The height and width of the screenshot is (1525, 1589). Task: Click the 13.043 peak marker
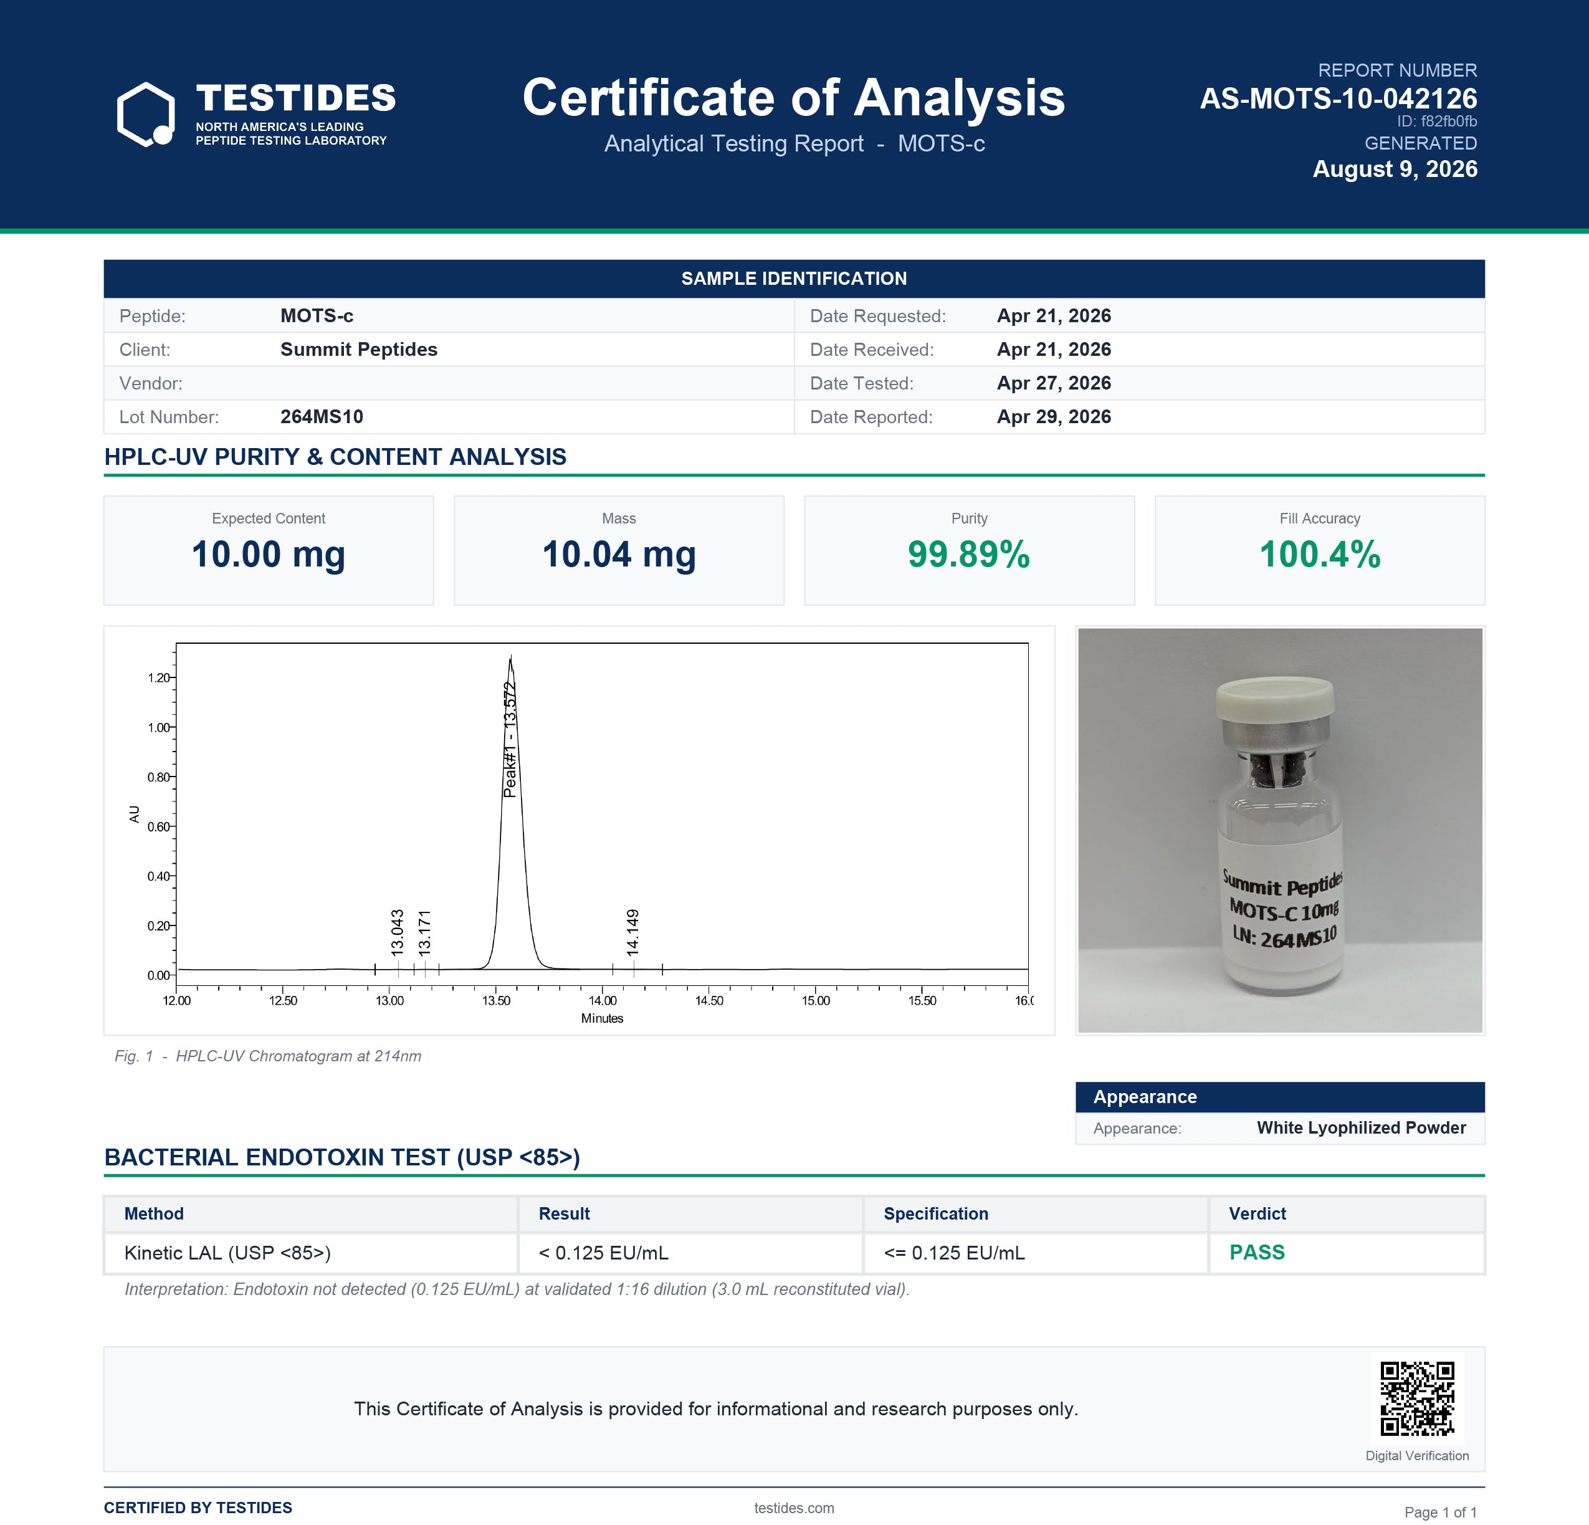pyautogui.click(x=398, y=932)
